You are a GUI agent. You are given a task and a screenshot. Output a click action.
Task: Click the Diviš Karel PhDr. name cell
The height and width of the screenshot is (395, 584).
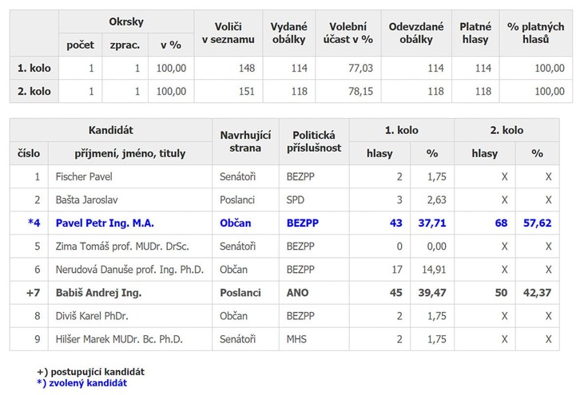tap(130, 316)
